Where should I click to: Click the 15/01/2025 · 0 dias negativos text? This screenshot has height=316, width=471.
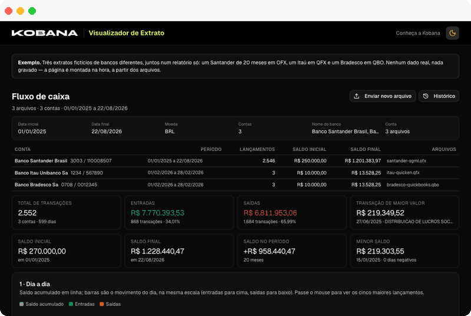tap(386, 260)
